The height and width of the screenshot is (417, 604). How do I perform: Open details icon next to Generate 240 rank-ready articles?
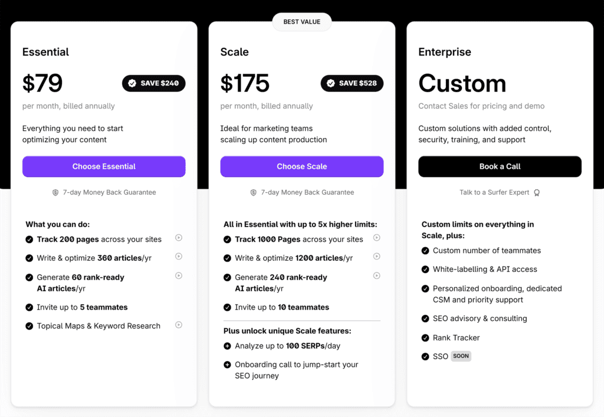click(x=377, y=275)
